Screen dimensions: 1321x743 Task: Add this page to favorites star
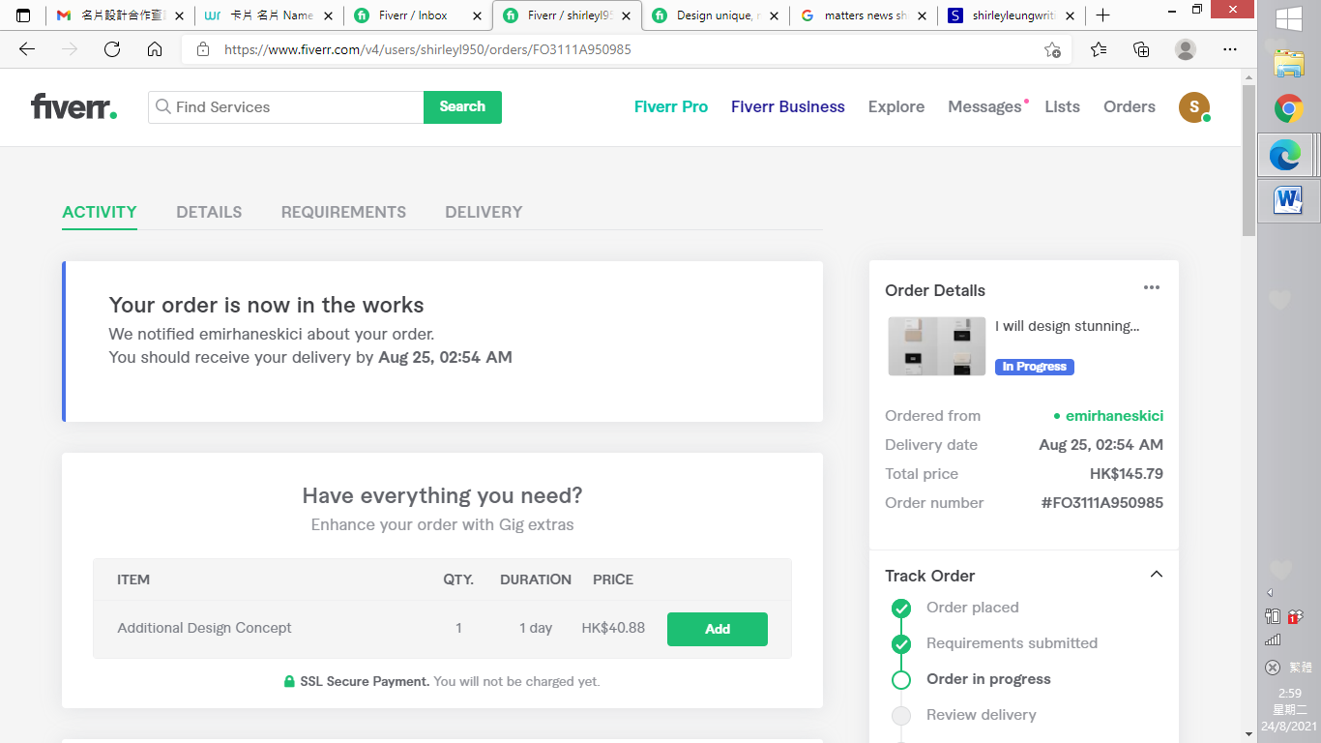pos(1052,49)
